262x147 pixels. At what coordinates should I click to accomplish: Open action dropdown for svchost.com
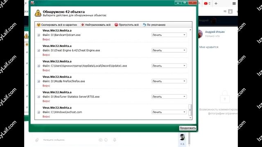click(x=169, y=112)
